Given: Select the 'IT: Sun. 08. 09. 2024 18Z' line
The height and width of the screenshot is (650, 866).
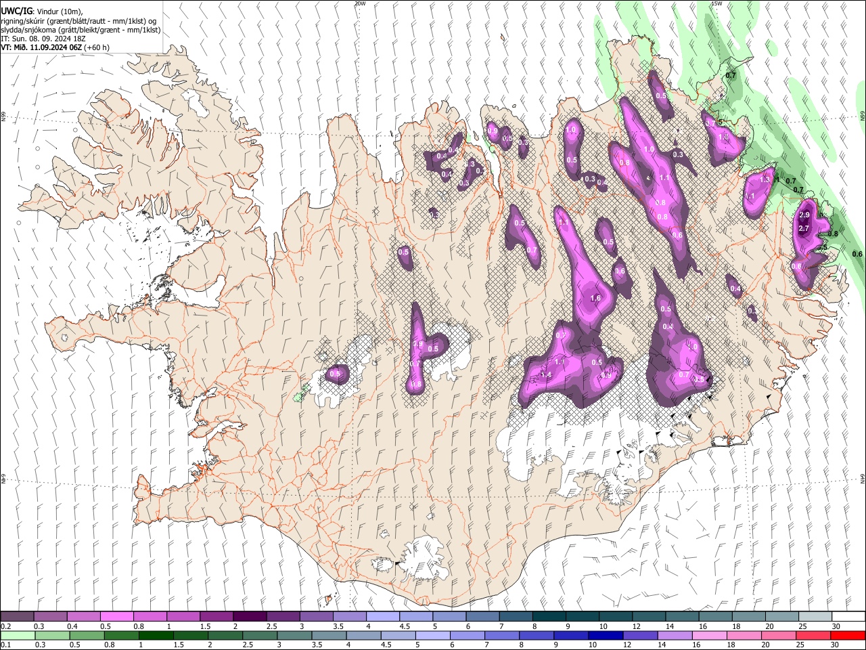Looking at the screenshot, I should tap(42, 39).
